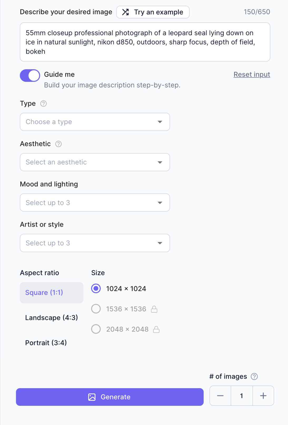The width and height of the screenshot is (288, 425).
Task: Open the Mood and lighting dropdown
Action: 95,203
